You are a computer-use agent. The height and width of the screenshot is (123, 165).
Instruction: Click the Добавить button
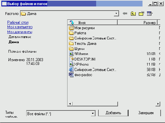(113, 113)
